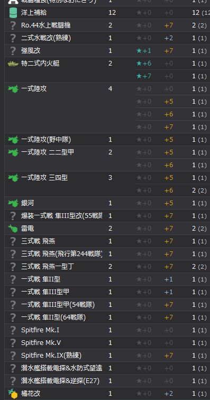
Task: Click question mark icon beside 潜水艦搭載電探&逆探(E27)
Action: (13, 381)
